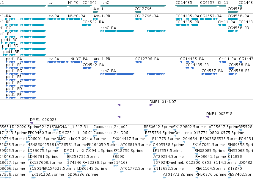This screenshot has height=179, width=253.
Task: Select the CG14435 gene label
Action: click(184, 3)
